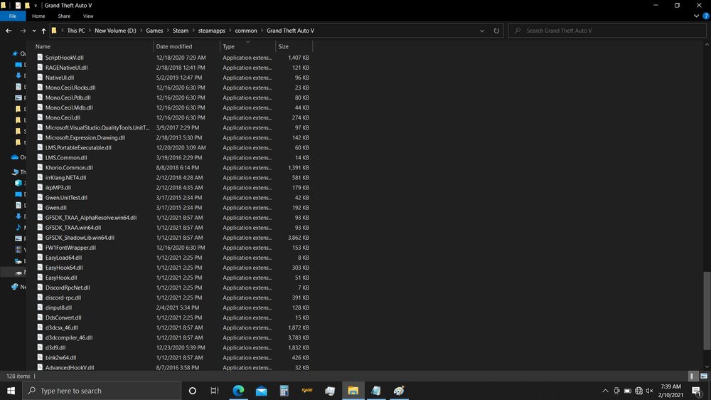Click the Cortana circle on taskbar
Image resolution: width=711 pixels, height=400 pixels.
(x=192, y=391)
